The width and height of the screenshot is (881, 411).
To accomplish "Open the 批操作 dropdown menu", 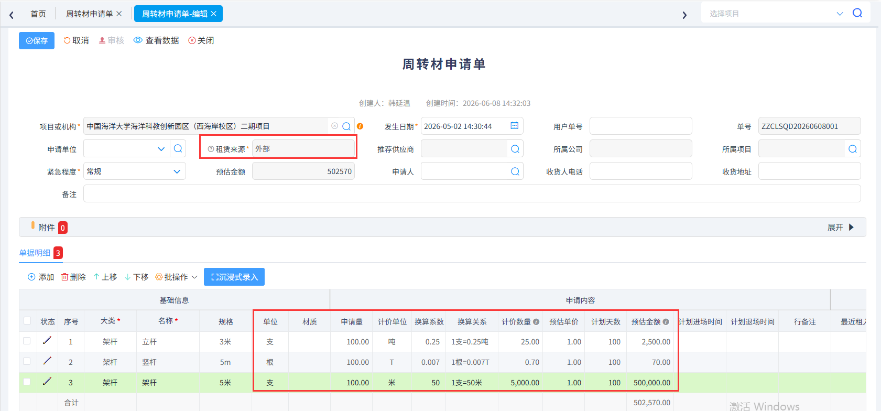I will (x=177, y=277).
